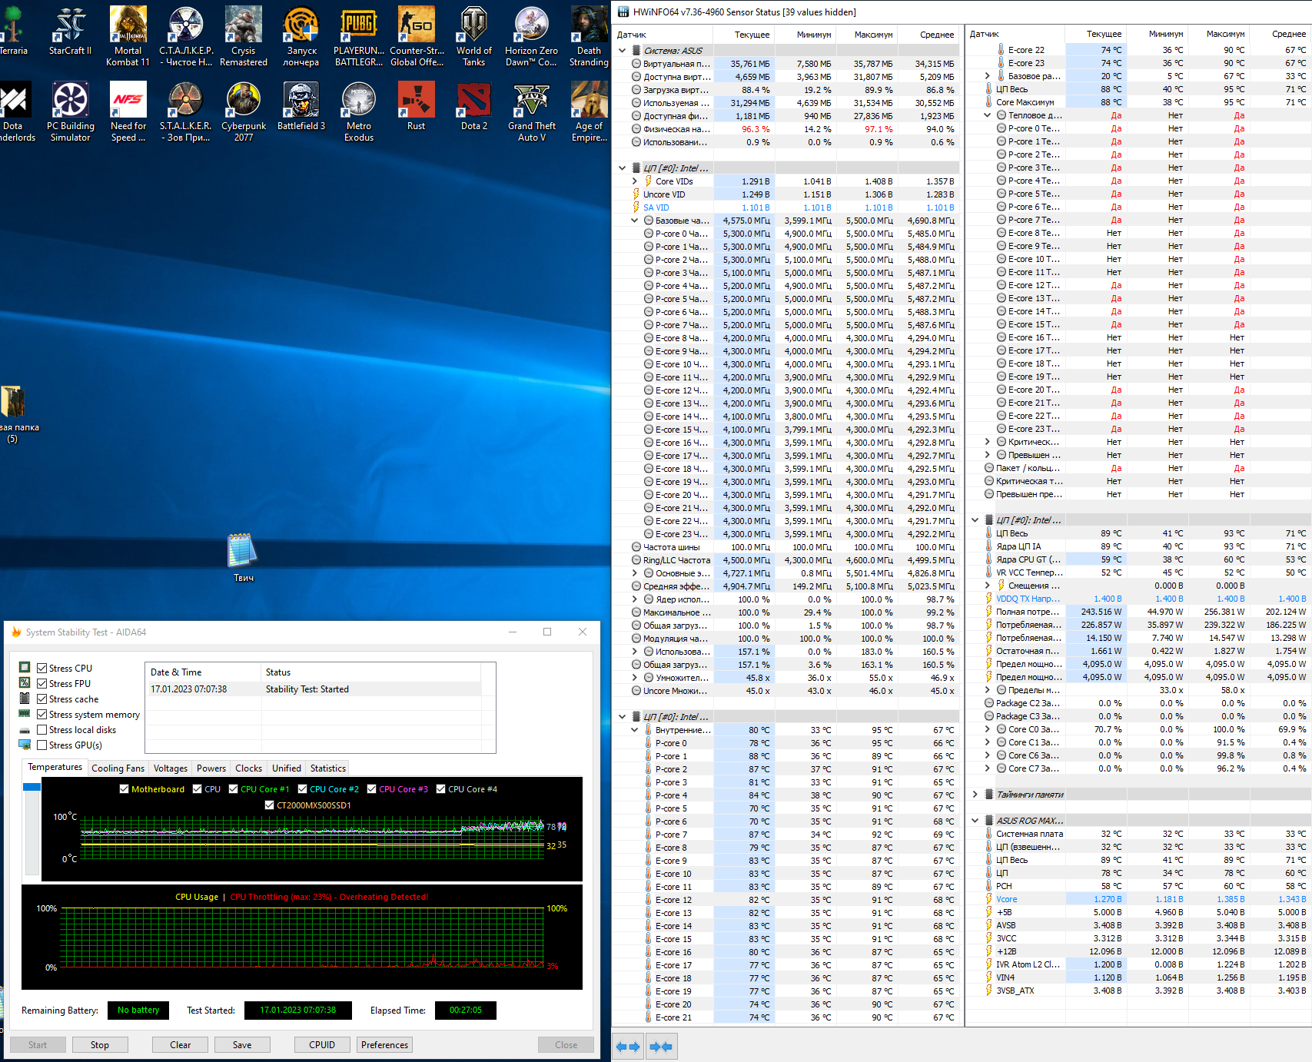Viewport: 1312px width, 1062px height.
Task: Open the Statistics tab
Action: (x=328, y=768)
